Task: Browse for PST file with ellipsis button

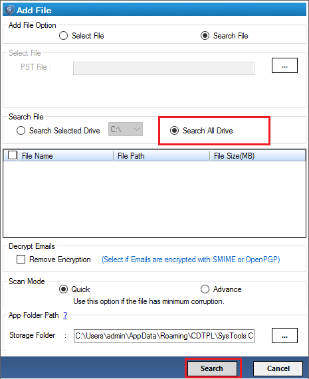Action: pos(284,66)
